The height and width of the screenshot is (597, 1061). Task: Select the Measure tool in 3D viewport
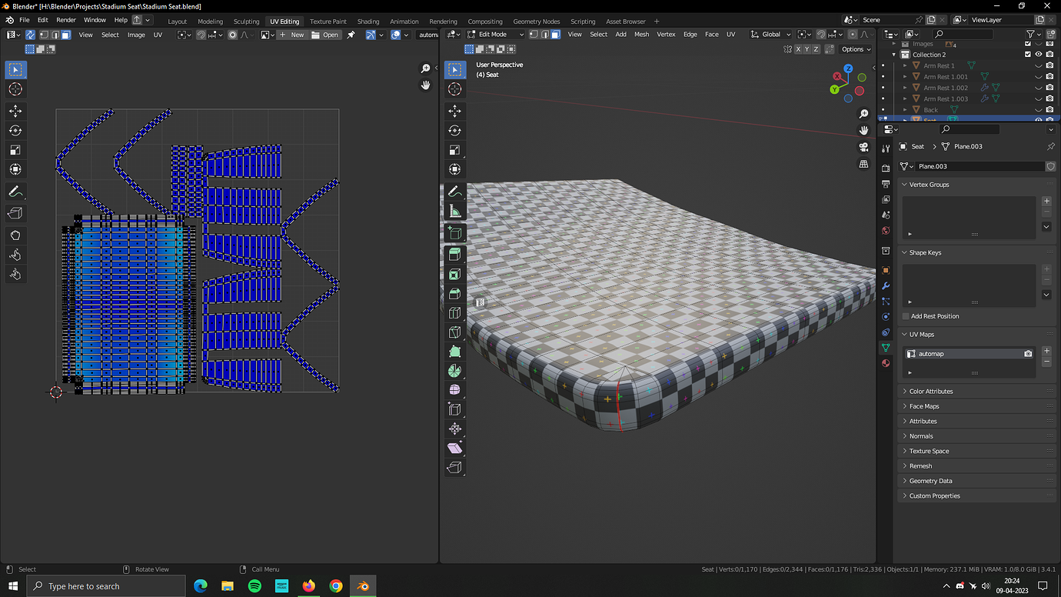pos(455,211)
